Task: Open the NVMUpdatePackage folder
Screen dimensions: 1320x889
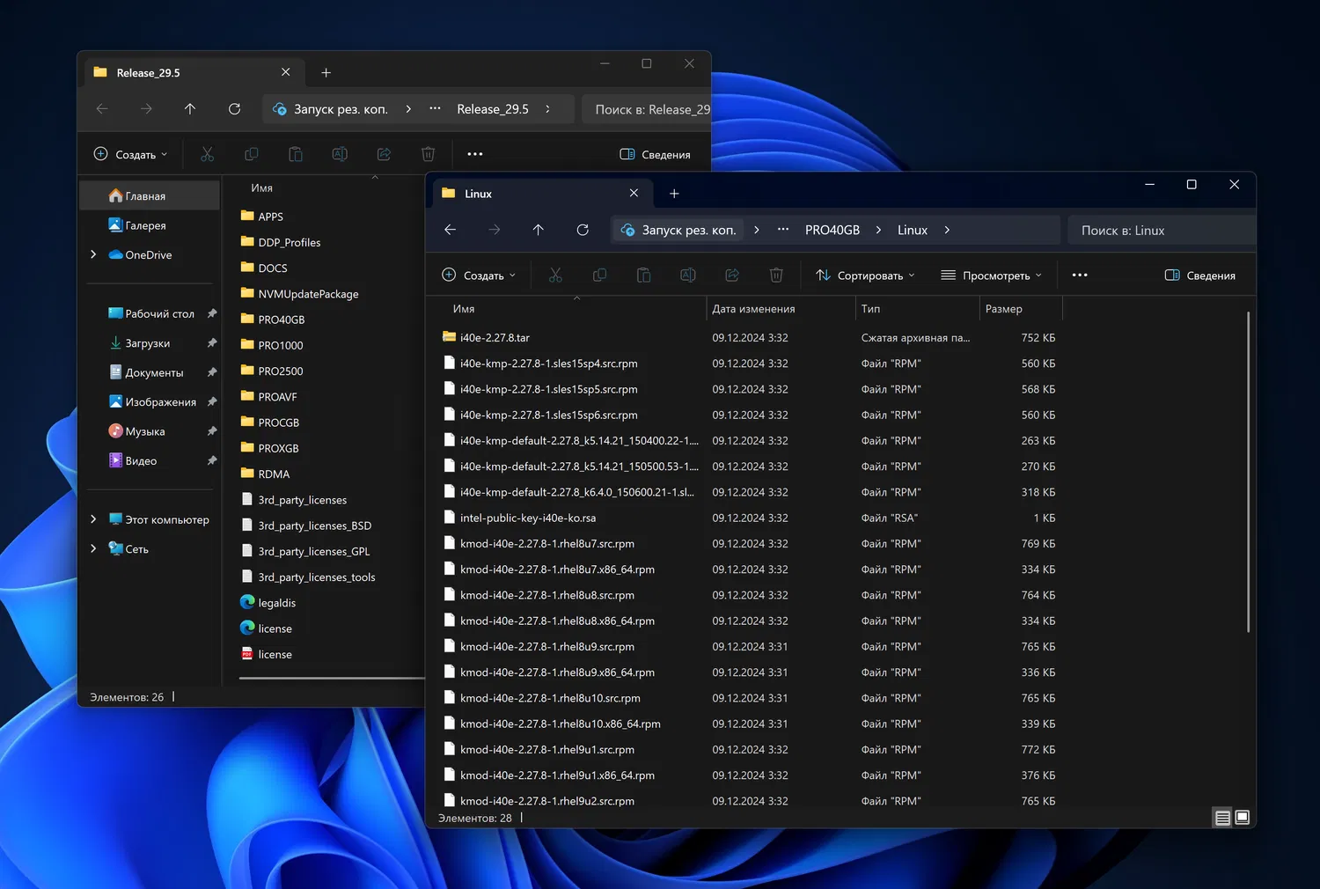Action: (308, 294)
